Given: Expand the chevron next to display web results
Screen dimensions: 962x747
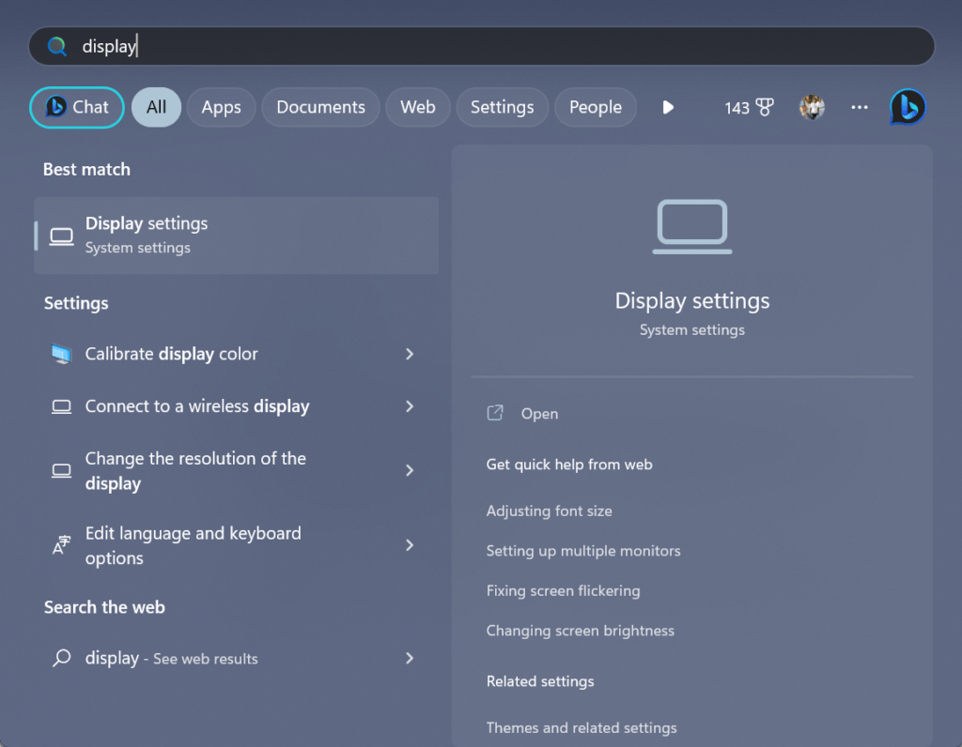Looking at the screenshot, I should pyautogui.click(x=410, y=658).
